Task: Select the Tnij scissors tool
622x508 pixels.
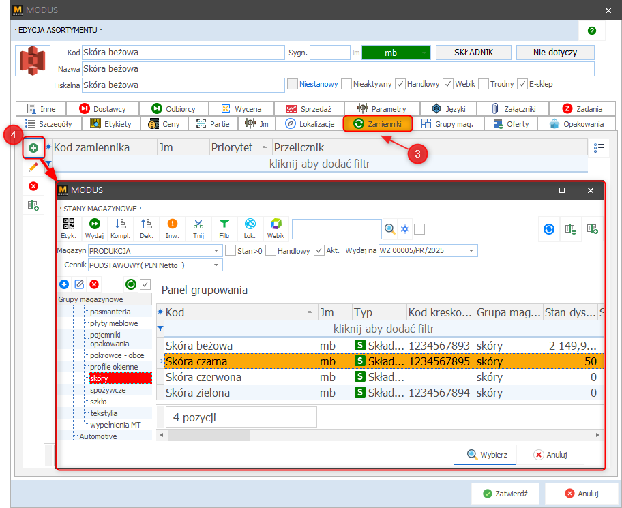Action: point(198,228)
